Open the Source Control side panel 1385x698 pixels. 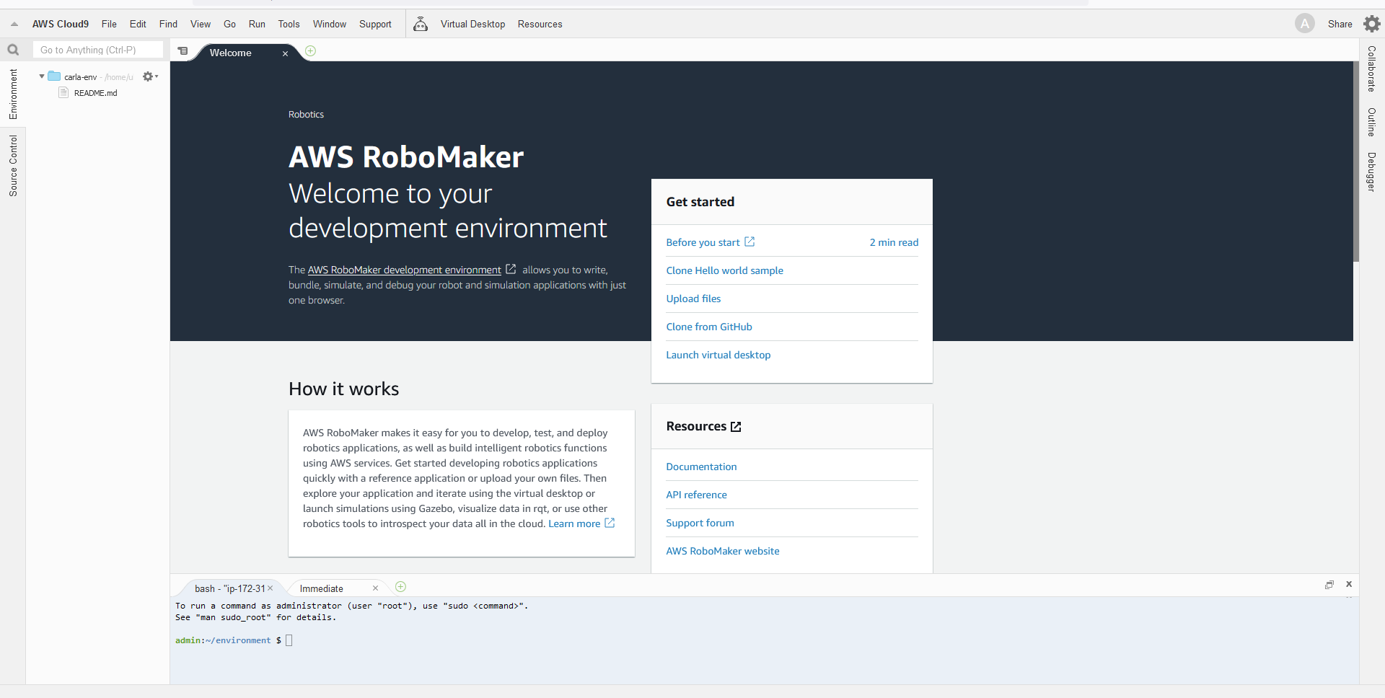pos(13,166)
